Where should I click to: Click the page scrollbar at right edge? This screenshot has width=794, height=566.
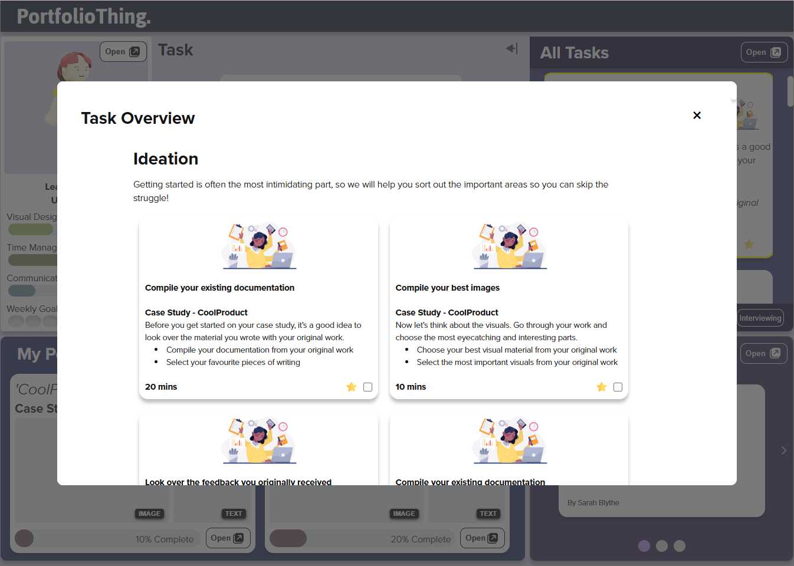pyautogui.click(x=790, y=92)
